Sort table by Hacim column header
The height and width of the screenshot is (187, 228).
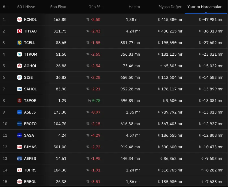(134, 7)
